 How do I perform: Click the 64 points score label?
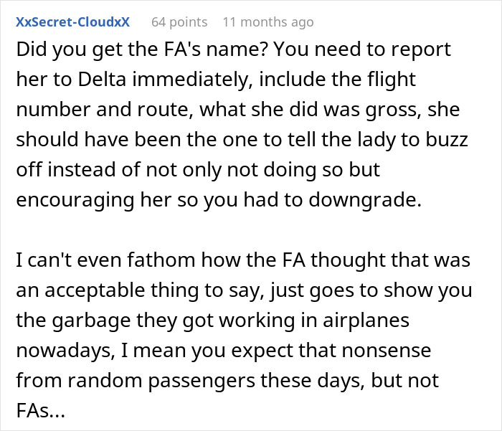click(x=179, y=22)
